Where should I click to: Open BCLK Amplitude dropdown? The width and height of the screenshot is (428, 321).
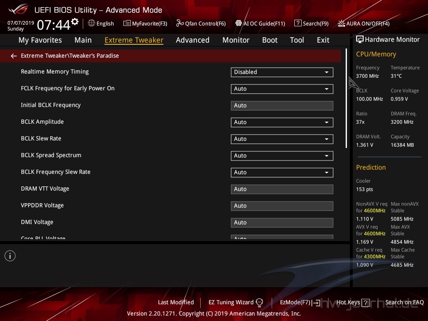tap(282, 122)
